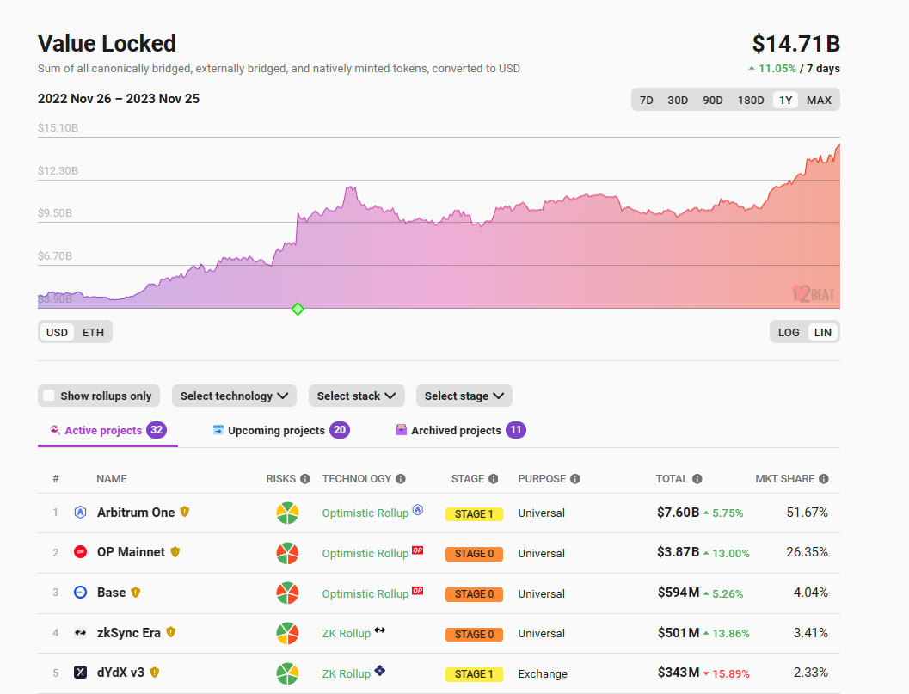Switch the chart currency to ETH
Viewport: 909px width, 694px height.
93,332
